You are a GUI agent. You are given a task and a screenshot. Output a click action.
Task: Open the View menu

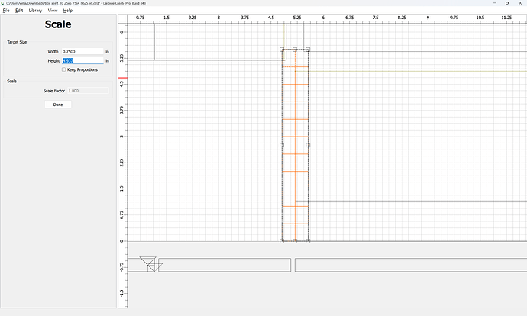point(53,11)
